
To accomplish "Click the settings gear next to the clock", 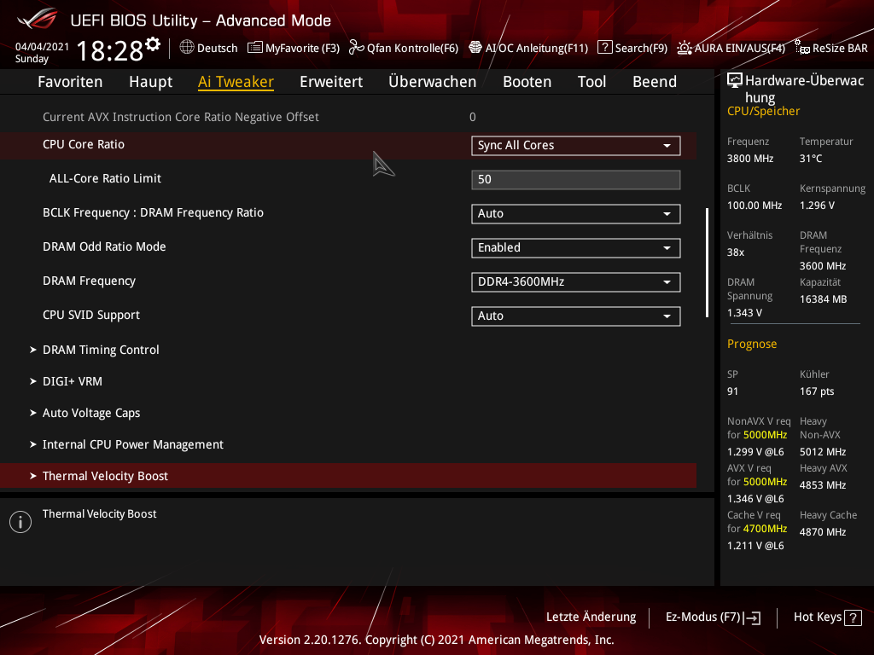I will point(153,44).
